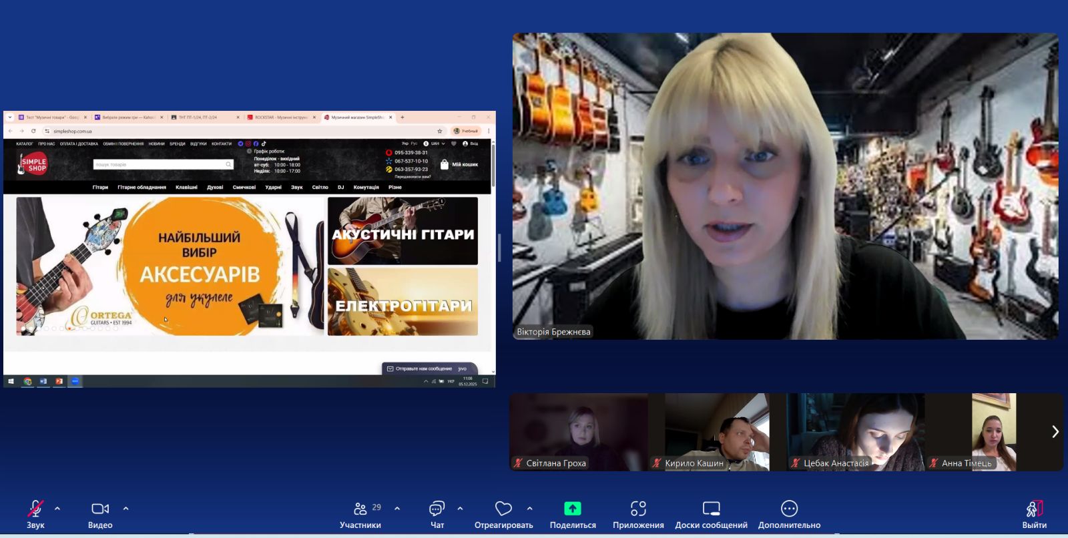Toggle camera with Видео button
The height and width of the screenshot is (538, 1068).
(x=100, y=509)
